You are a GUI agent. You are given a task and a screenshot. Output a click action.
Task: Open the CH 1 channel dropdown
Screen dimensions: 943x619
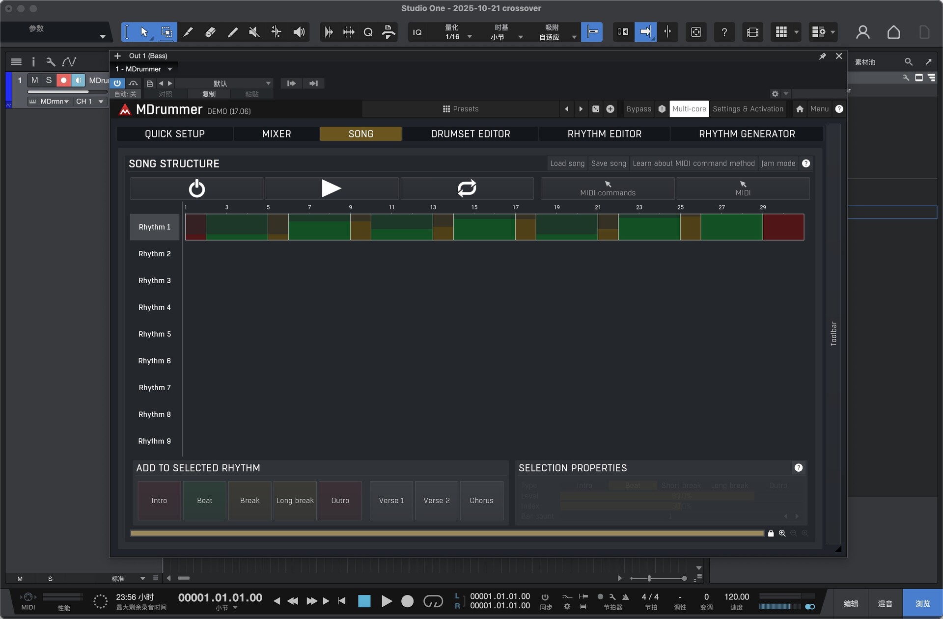[101, 102]
